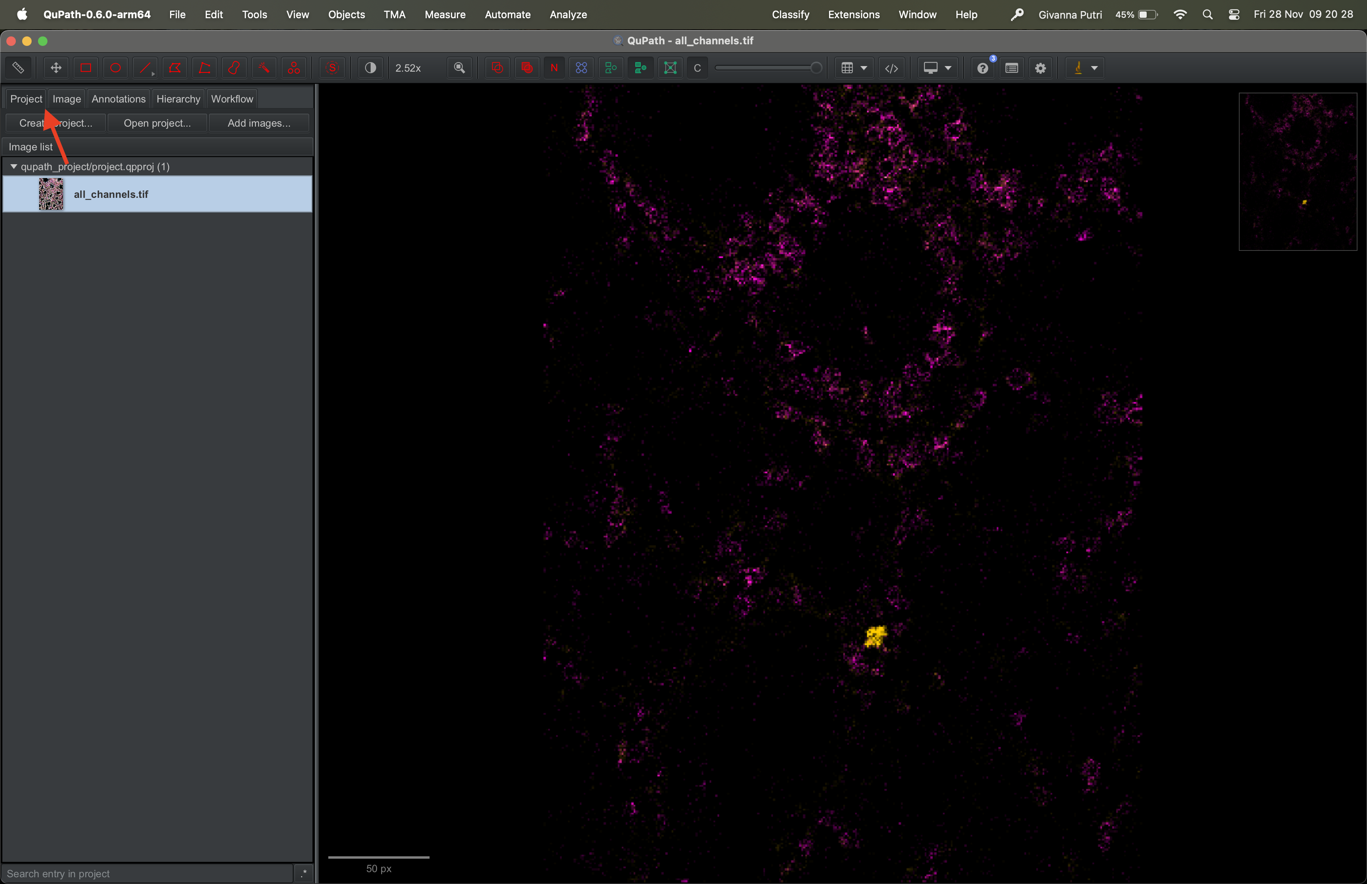Open the Analyze menu
The image size is (1367, 884).
tap(568, 14)
